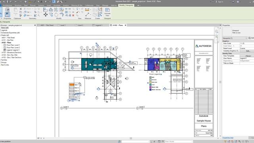Image resolution: width=254 pixels, height=143 pixels.
Task: Open the Main Model workset dropdown in status bar
Action: [x=179, y=141]
